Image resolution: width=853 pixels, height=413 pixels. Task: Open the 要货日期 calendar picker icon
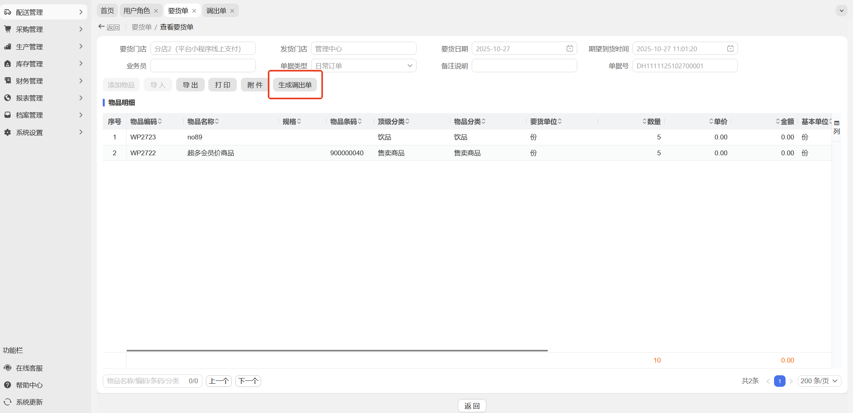click(x=570, y=48)
